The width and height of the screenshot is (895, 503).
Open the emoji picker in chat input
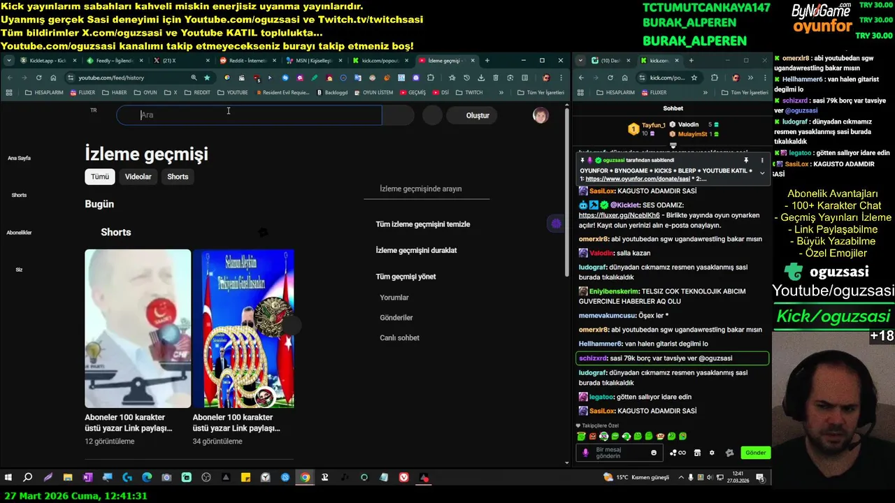tap(654, 453)
